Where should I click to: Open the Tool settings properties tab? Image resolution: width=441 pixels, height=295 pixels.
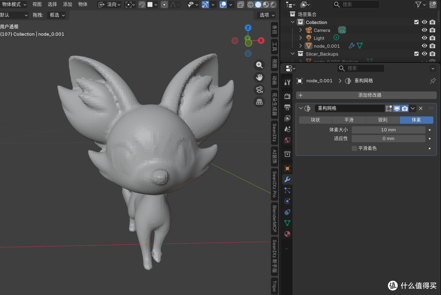pos(287,82)
